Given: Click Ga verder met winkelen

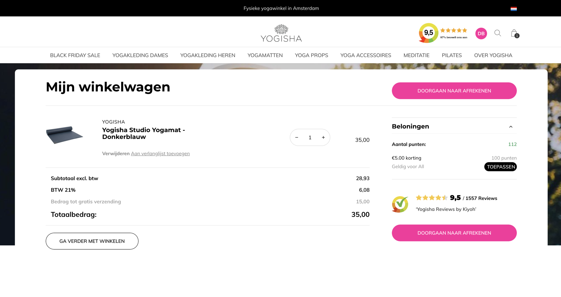Looking at the screenshot, I should point(92,241).
